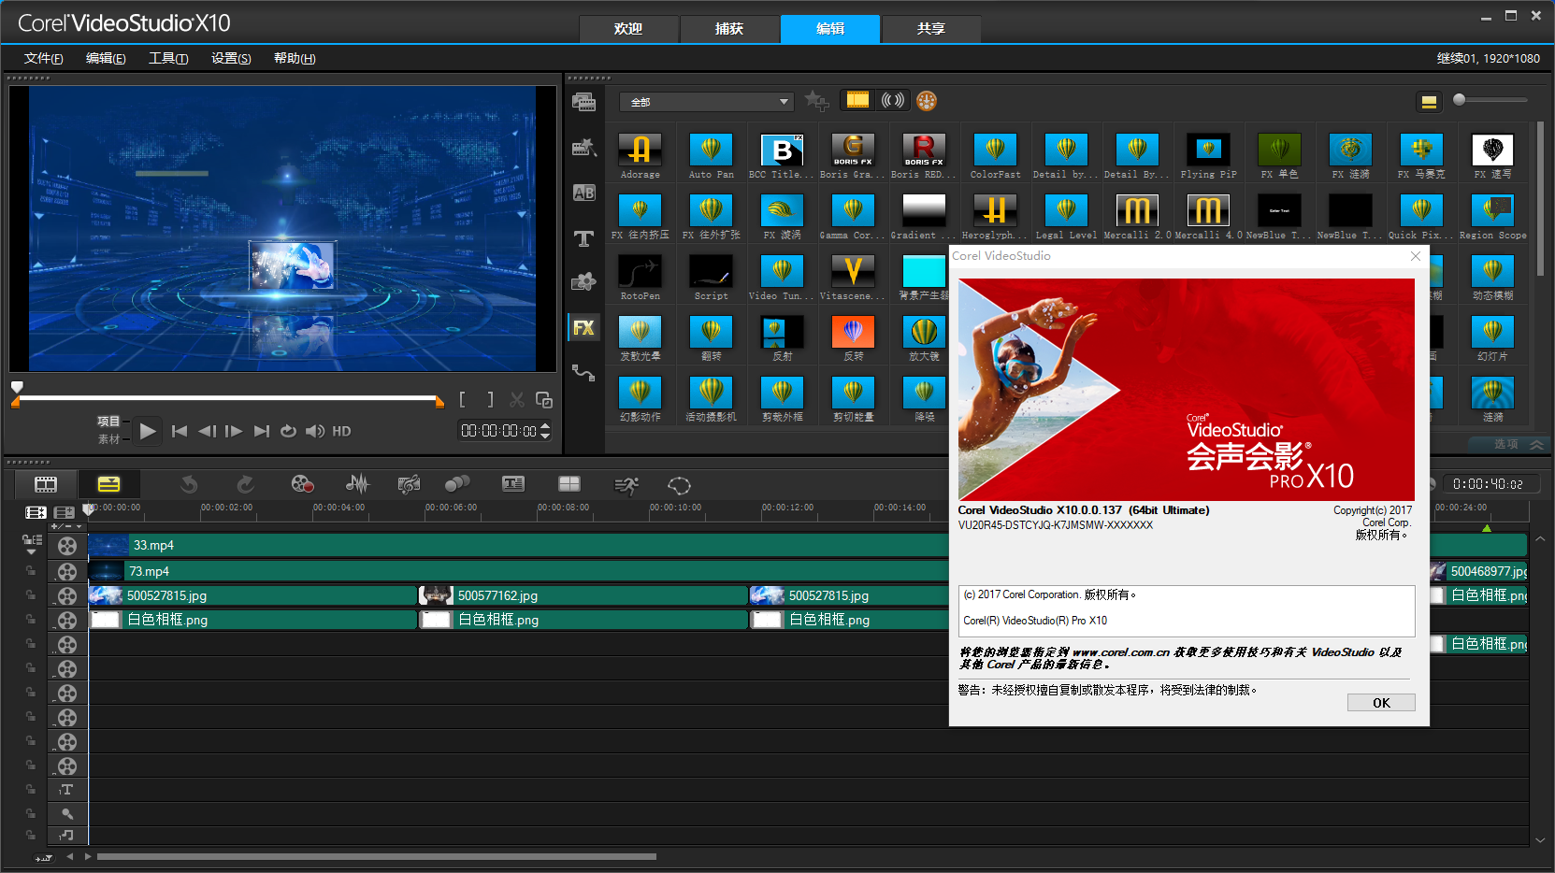Open the filter category dropdown 全部
This screenshot has width=1555, height=873.
point(707,101)
